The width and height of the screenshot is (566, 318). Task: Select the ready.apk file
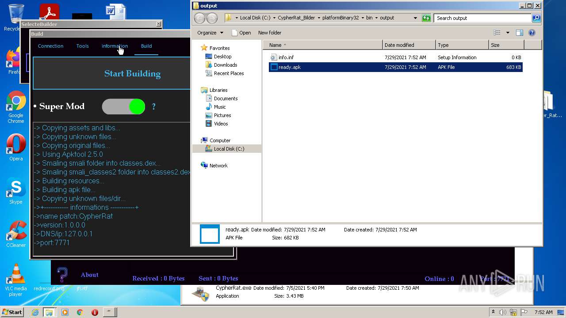395,67
